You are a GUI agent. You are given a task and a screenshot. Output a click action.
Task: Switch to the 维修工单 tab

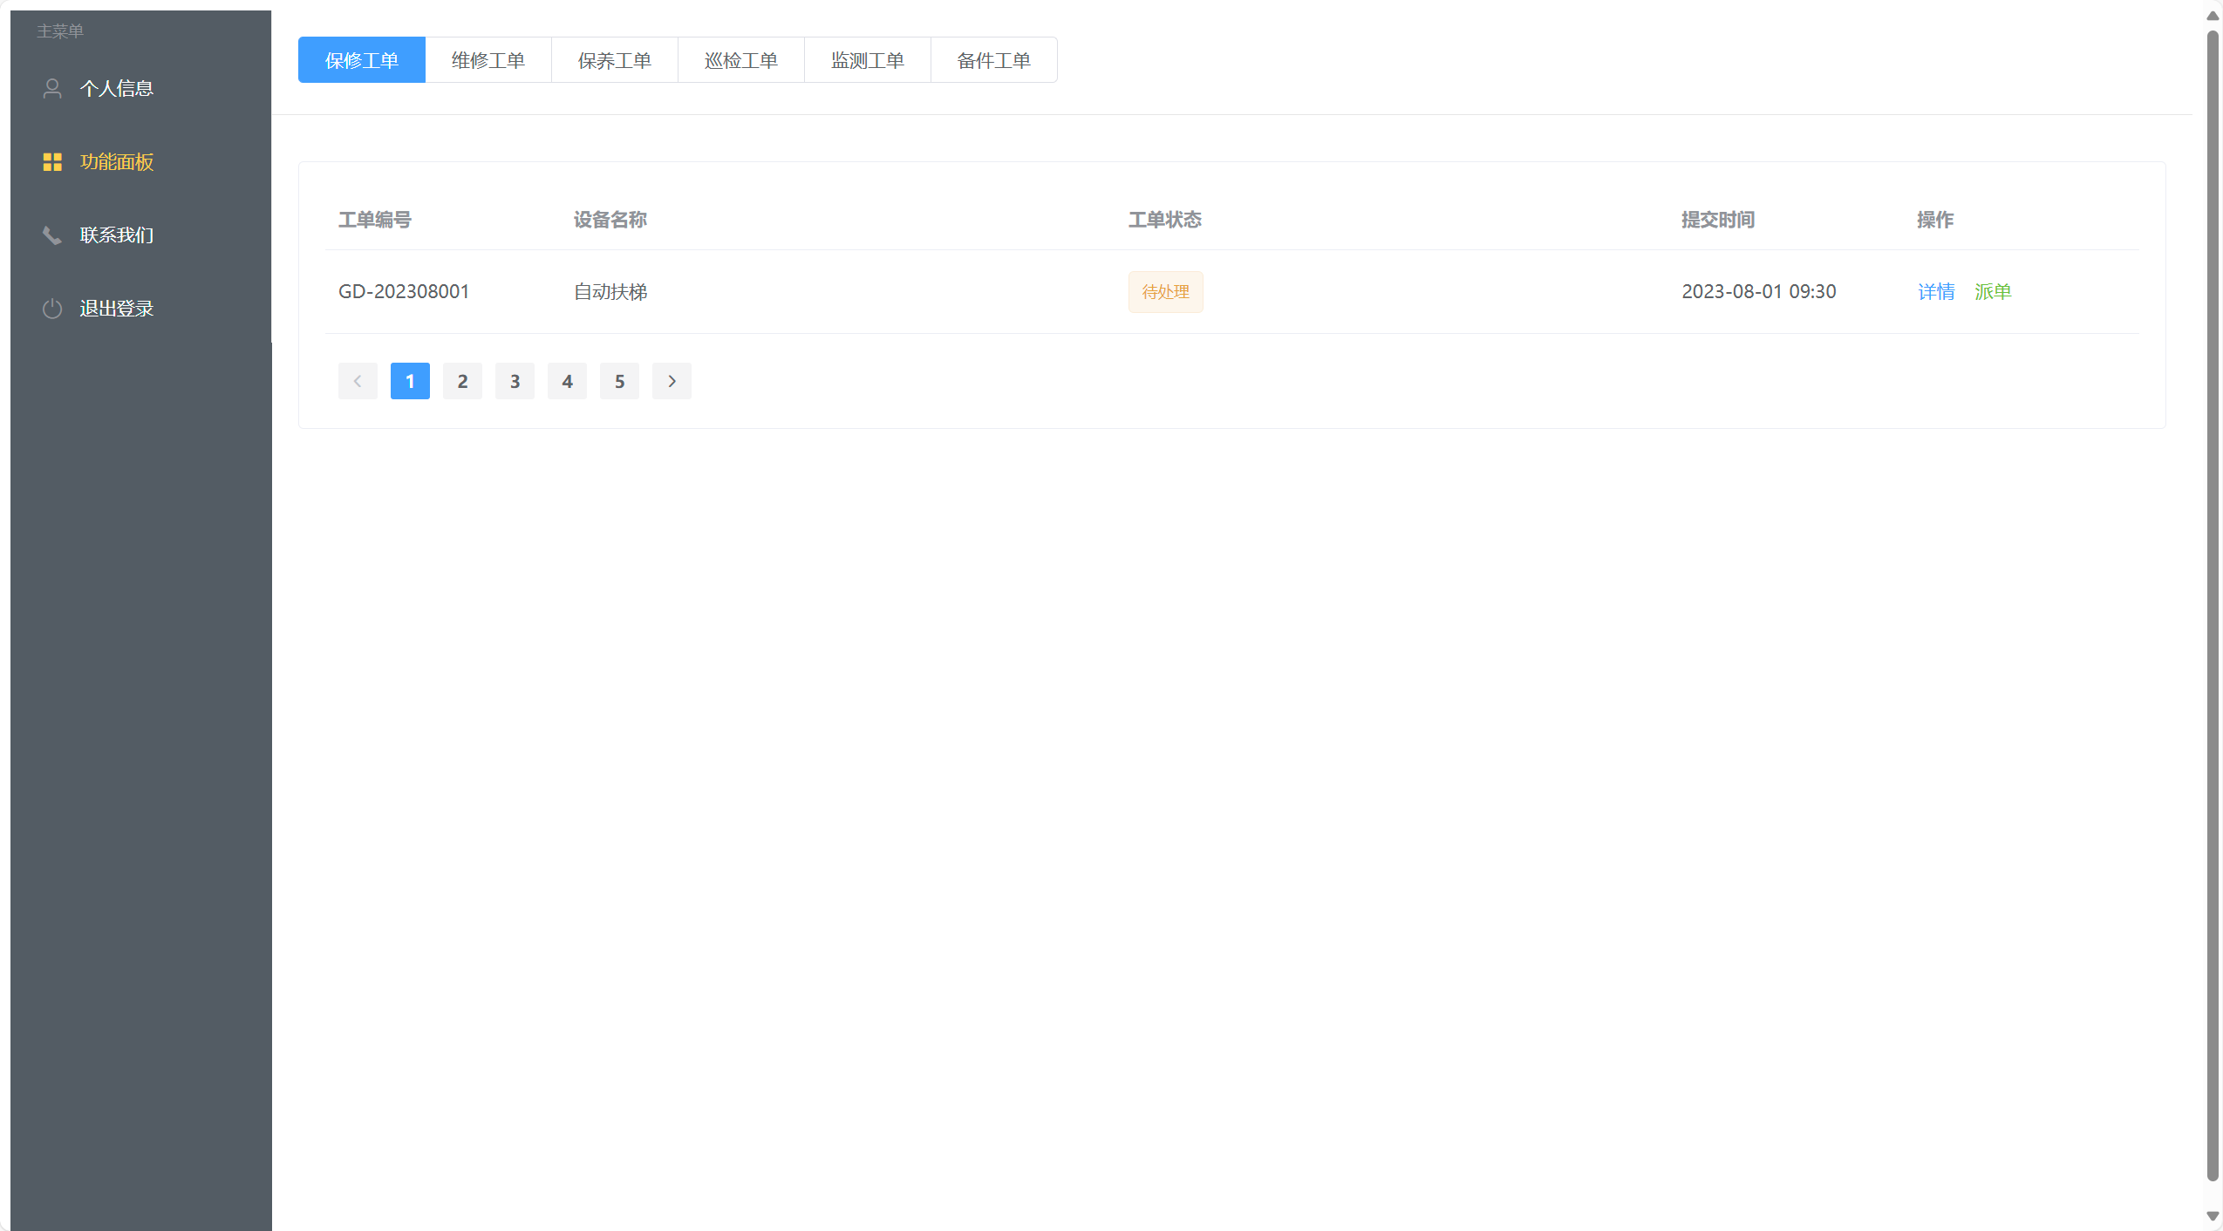pyautogui.click(x=488, y=60)
